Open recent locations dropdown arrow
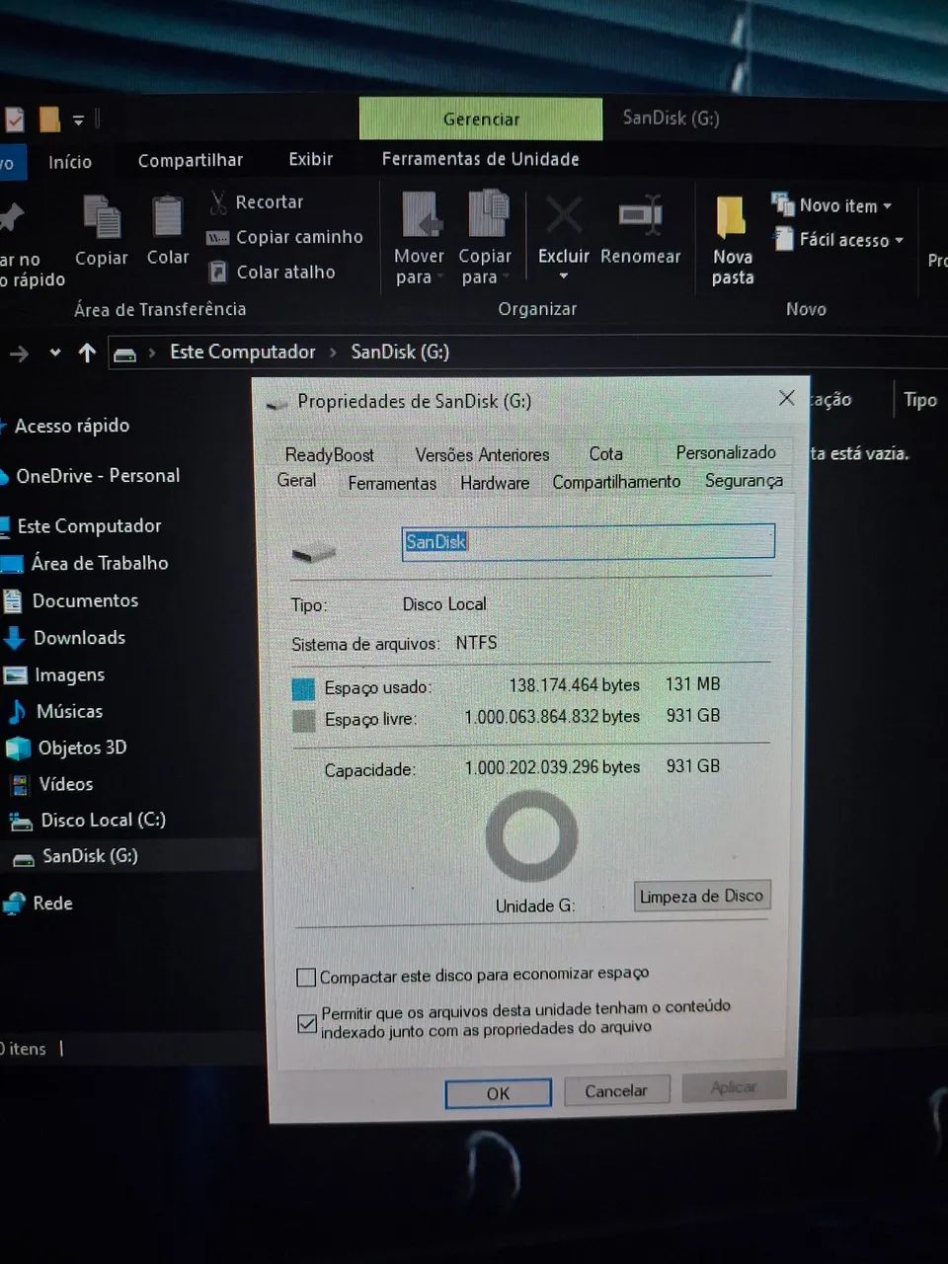The image size is (948, 1264). 55,353
